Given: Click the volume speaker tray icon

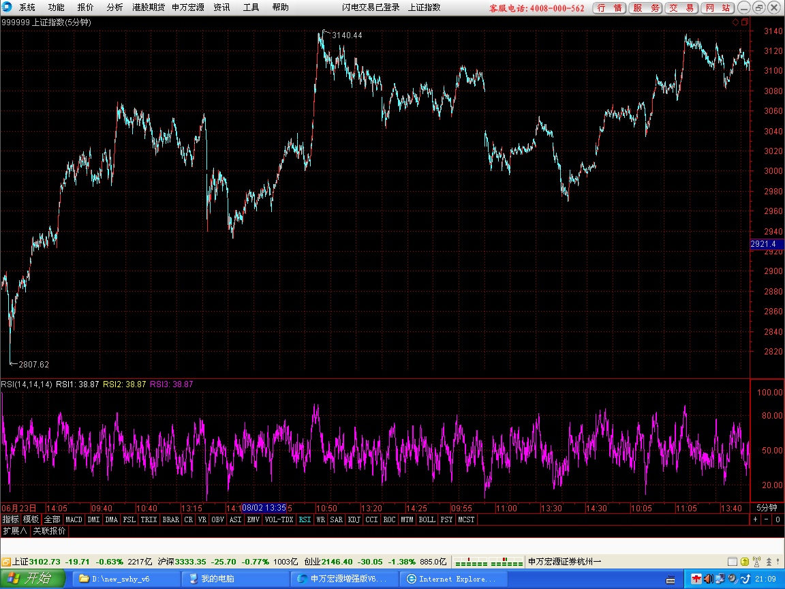Looking at the screenshot, I should 708,579.
